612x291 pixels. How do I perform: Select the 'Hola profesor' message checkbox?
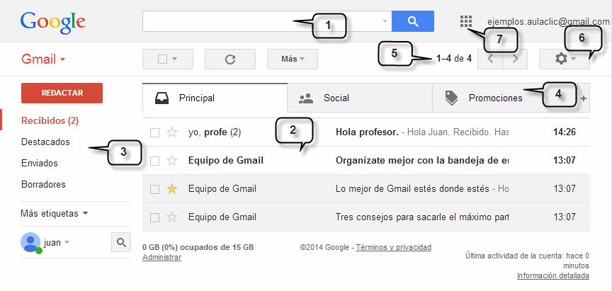pyautogui.click(x=154, y=132)
